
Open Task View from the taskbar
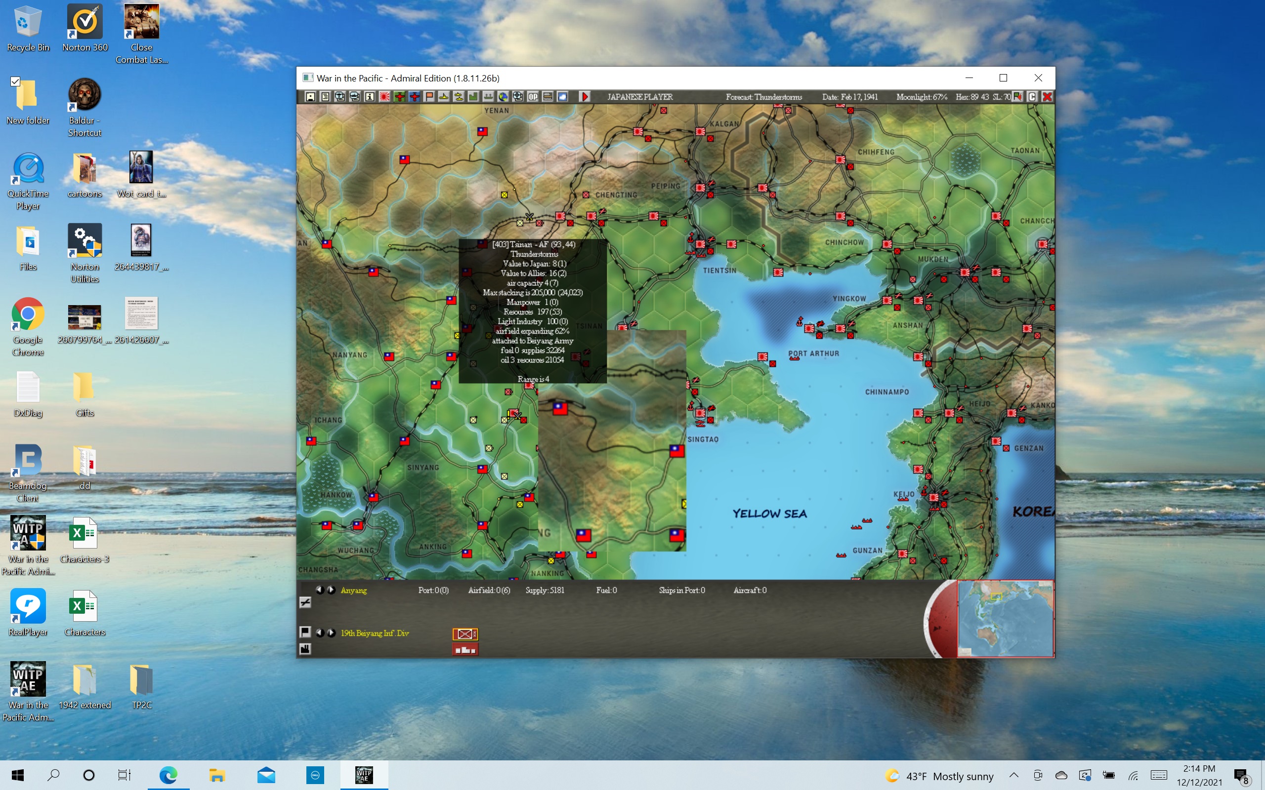(124, 775)
